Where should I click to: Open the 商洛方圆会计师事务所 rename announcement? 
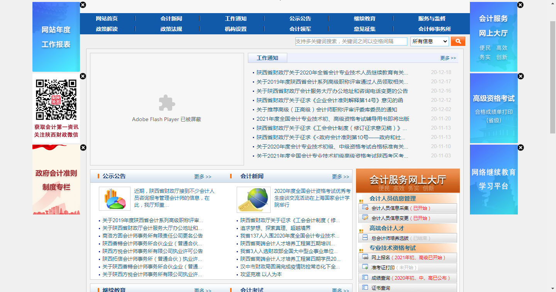(x=153, y=236)
